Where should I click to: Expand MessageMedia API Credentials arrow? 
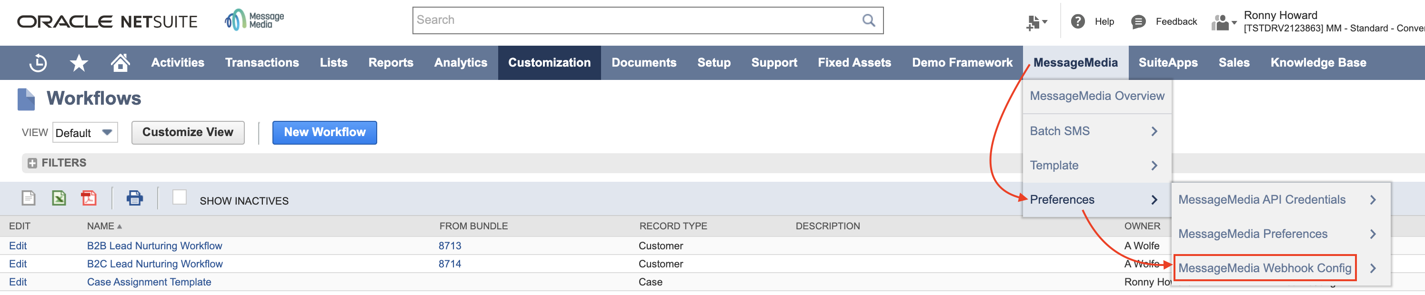[1373, 200]
